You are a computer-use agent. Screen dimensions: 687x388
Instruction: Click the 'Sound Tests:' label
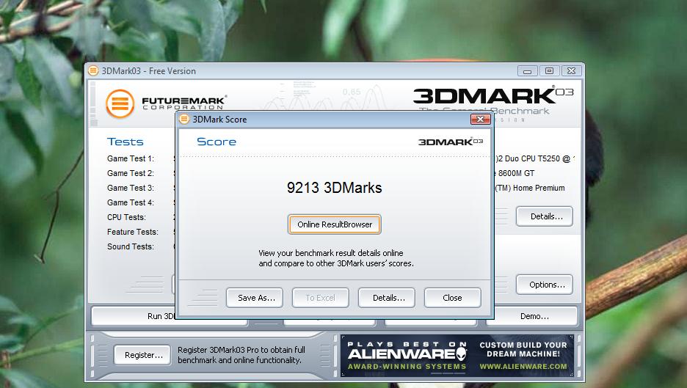click(x=131, y=246)
